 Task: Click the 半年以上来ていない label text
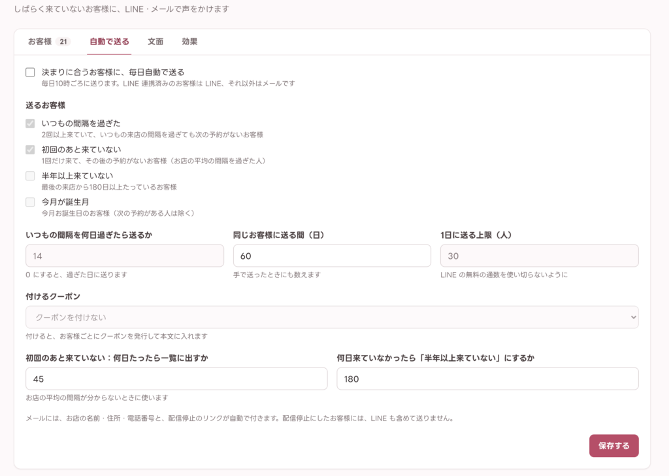coord(77,175)
